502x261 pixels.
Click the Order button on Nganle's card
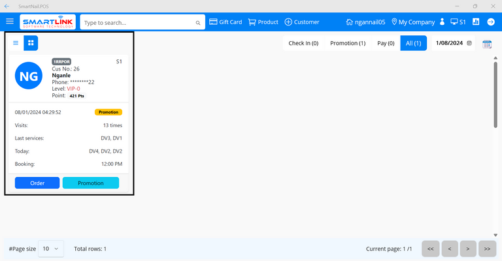tap(37, 183)
